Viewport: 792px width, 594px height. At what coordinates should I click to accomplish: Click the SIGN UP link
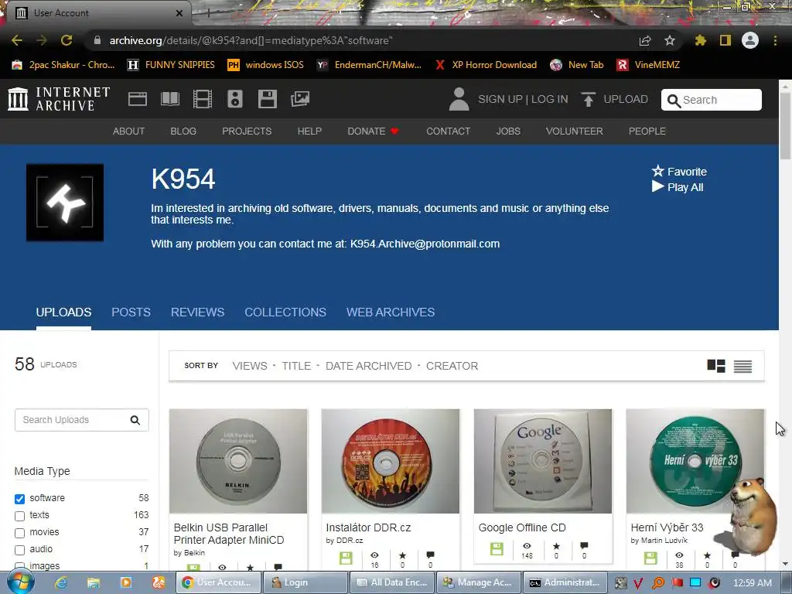[500, 99]
